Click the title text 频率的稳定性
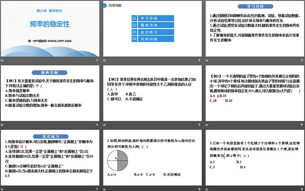This screenshot has width=305, height=191. [x=50, y=24]
